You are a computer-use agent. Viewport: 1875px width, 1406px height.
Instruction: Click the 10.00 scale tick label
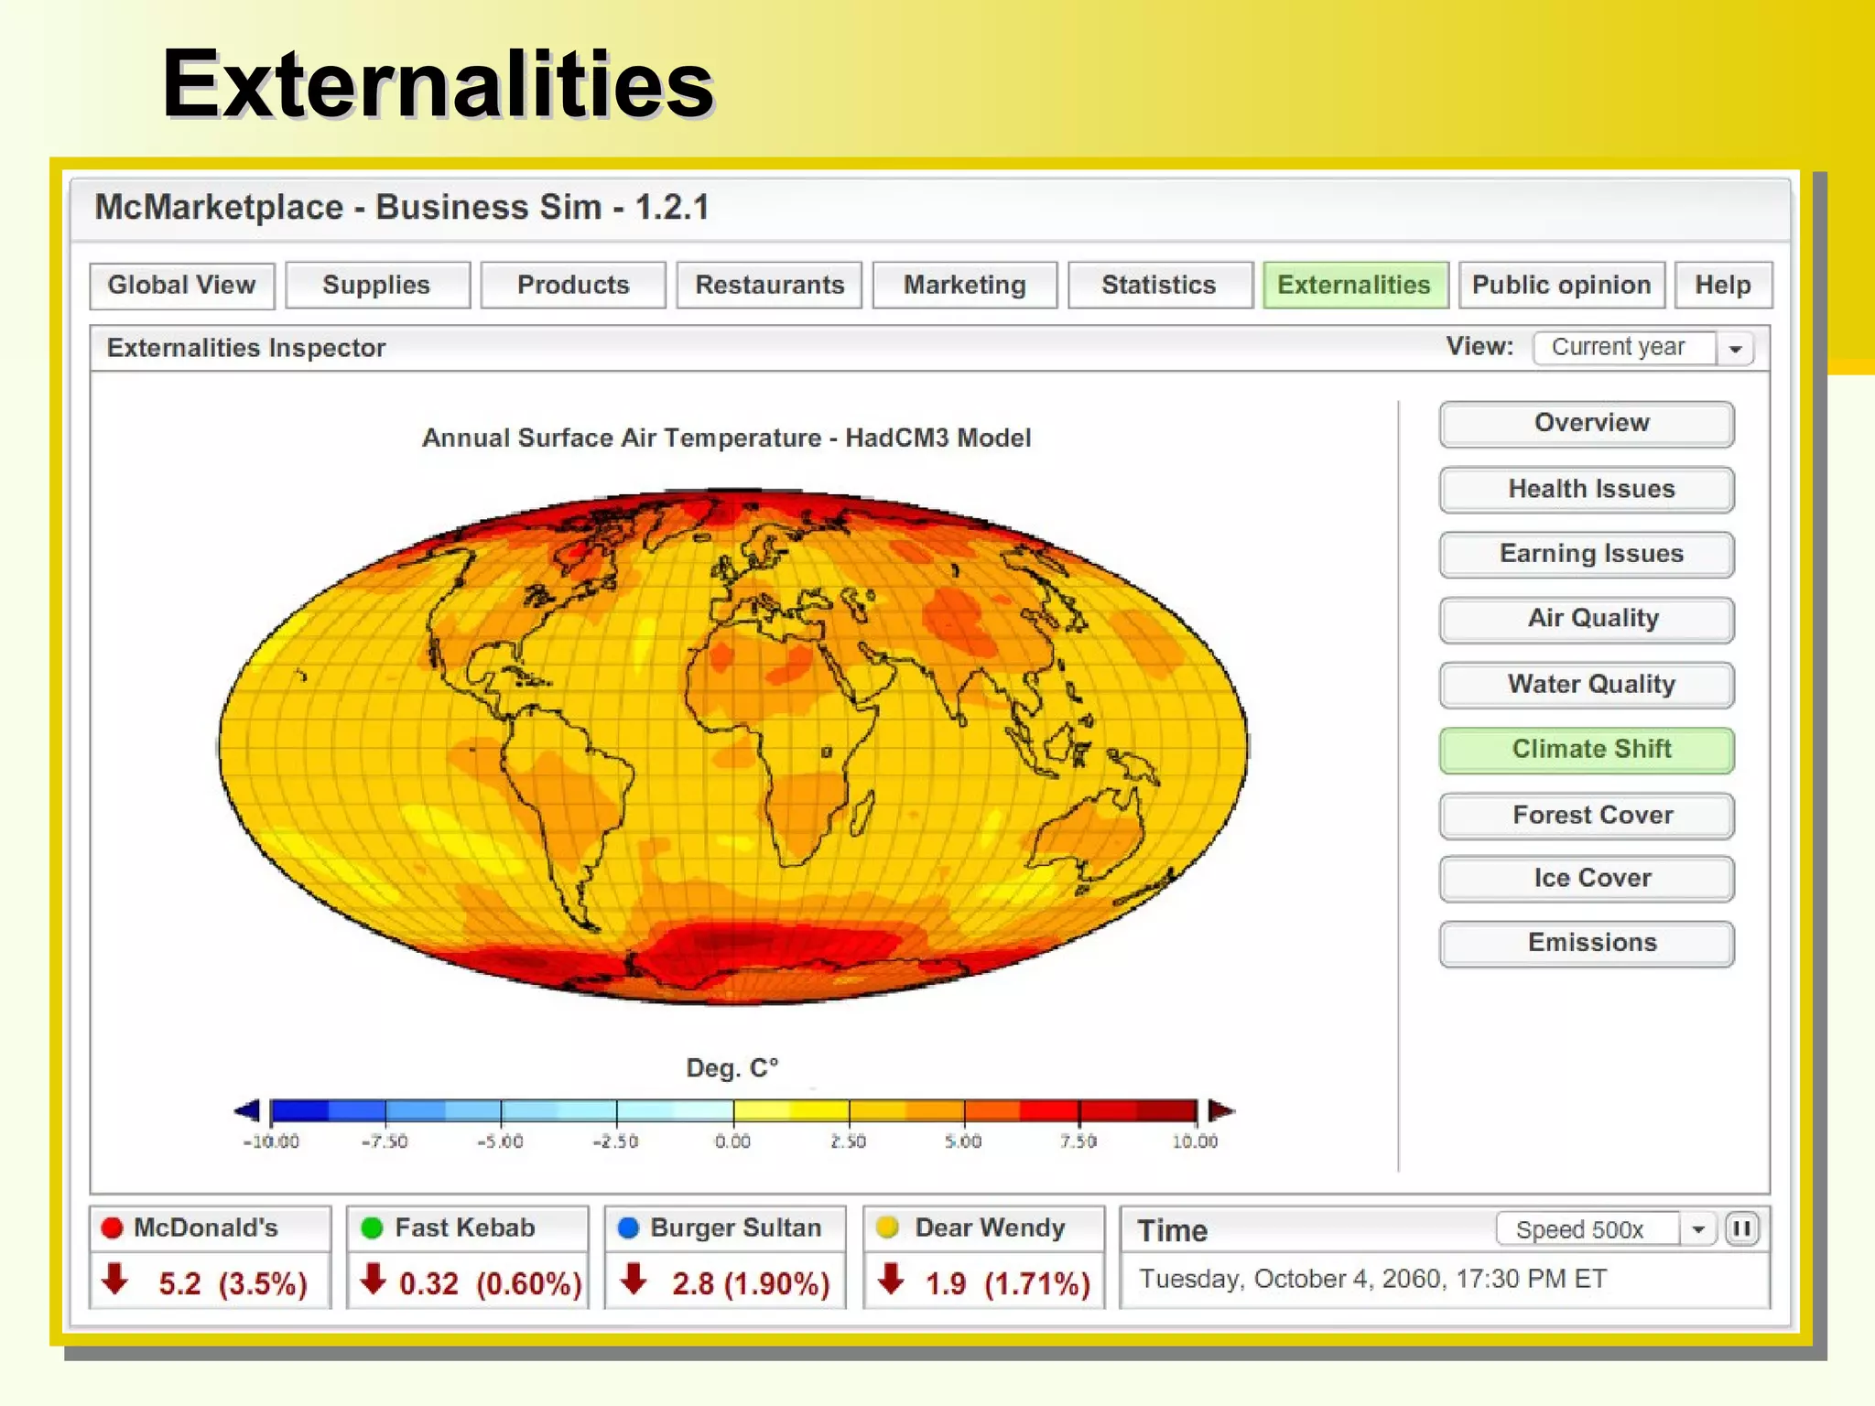pos(1195,1141)
